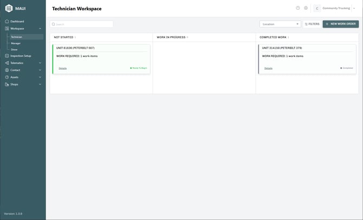Click the Shops building icon
This screenshot has width=363, height=220.
pyautogui.click(x=7, y=84)
